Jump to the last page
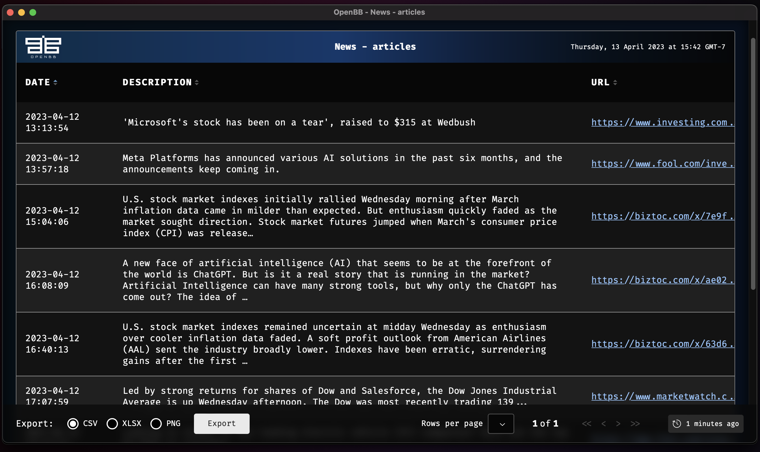Screen dimensions: 760x452 coord(635,424)
